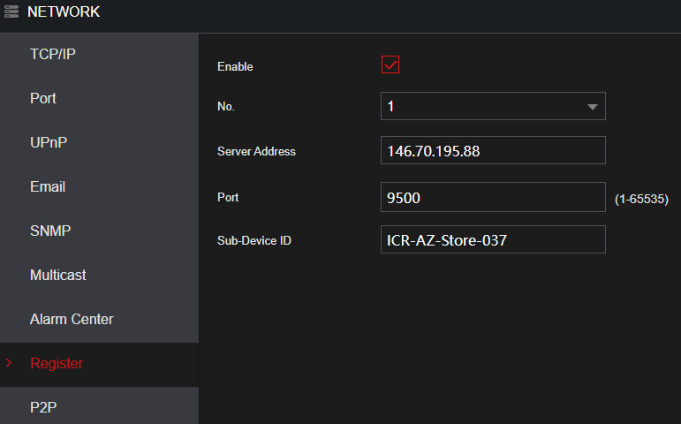This screenshot has width=681, height=424.
Task: Click the Network header menu icon
Action: pyautogui.click(x=11, y=11)
